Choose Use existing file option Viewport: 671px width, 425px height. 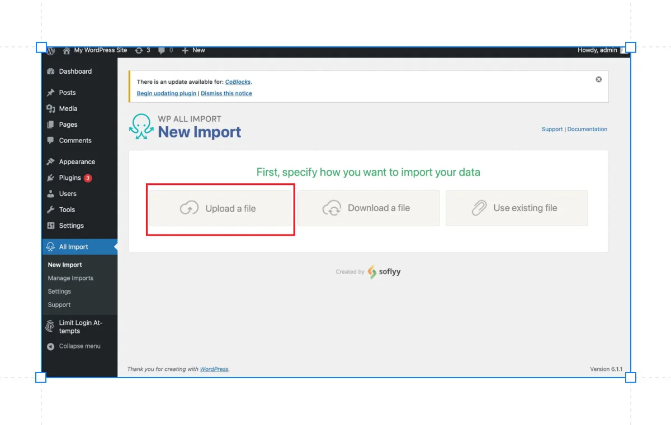[517, 208]
